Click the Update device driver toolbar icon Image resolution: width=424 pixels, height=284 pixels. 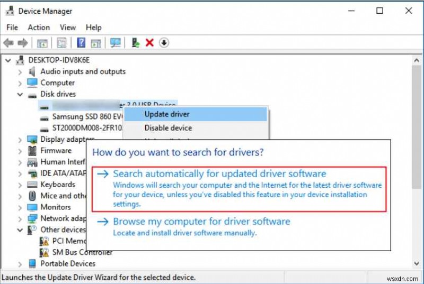coord(136,43)
